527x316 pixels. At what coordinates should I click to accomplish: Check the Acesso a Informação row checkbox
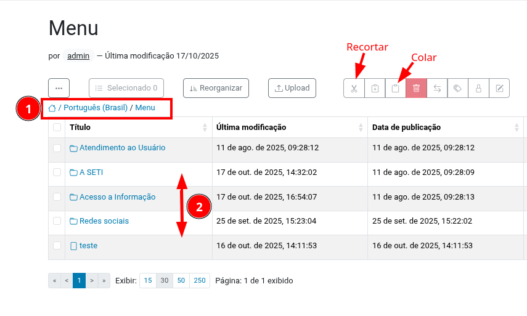(57, 196)
